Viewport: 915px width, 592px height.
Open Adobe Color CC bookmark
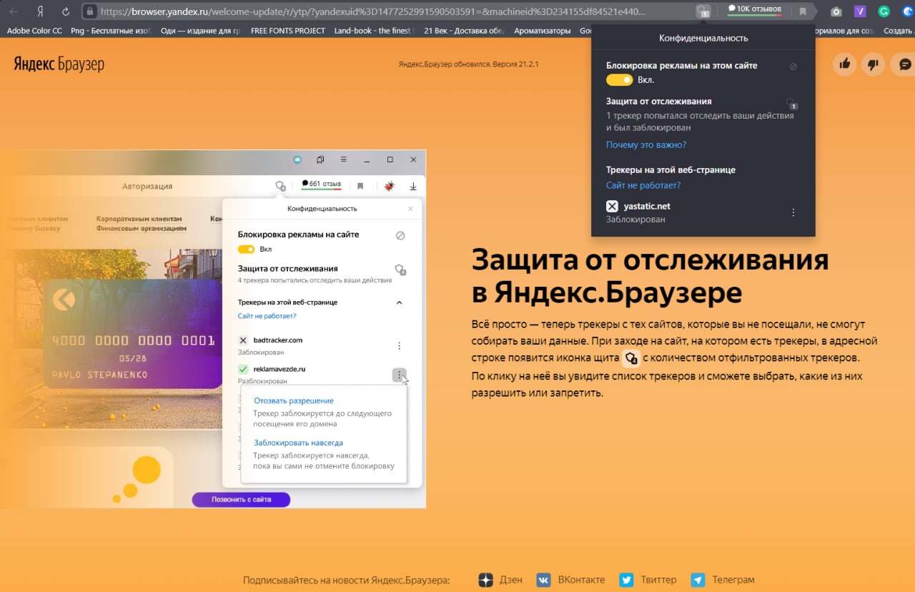34,31
